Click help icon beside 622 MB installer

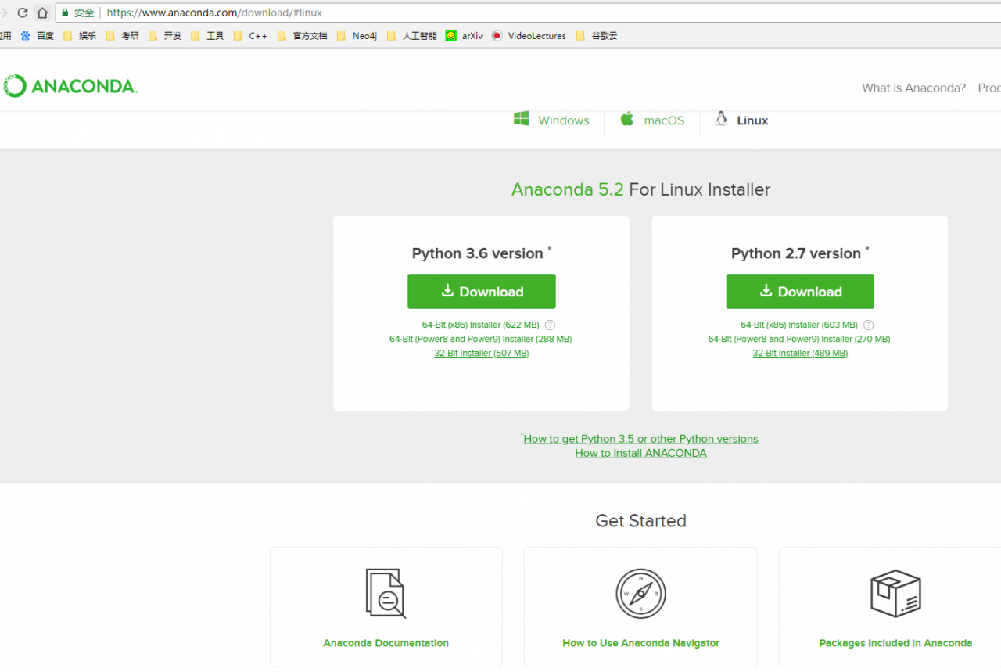(551, 325)
